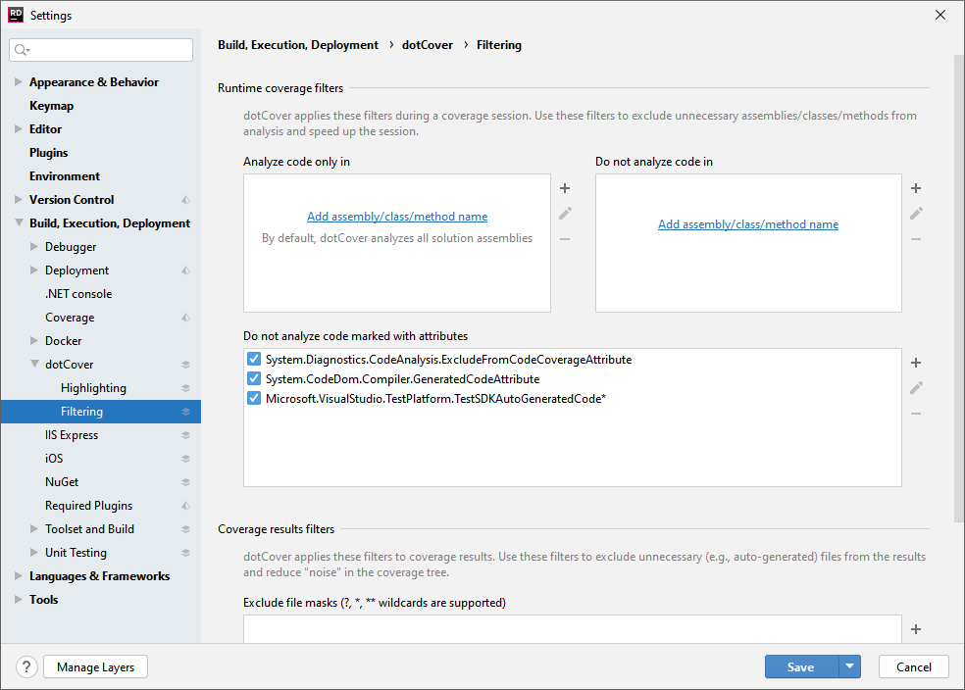Open Plugins settings
Viewport: 965px width, 690px height.
49,153
